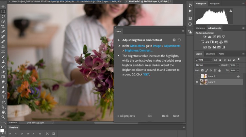Go back to All projects
This screenshot has height=137, width=246.
126,116
